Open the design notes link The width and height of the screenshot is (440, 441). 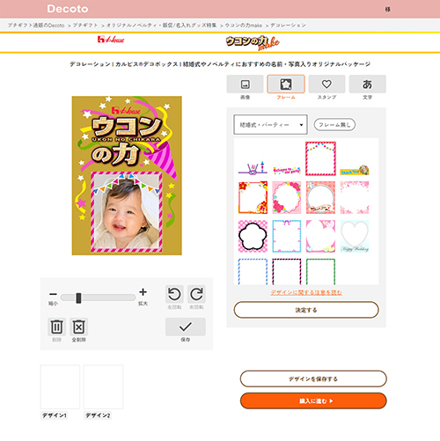point(306,292)
